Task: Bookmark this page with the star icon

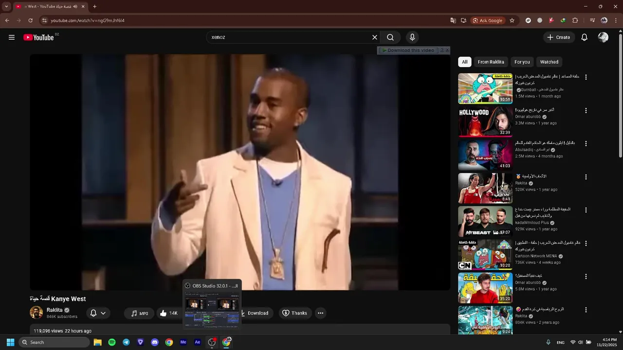Action: [x=512, y=20]
